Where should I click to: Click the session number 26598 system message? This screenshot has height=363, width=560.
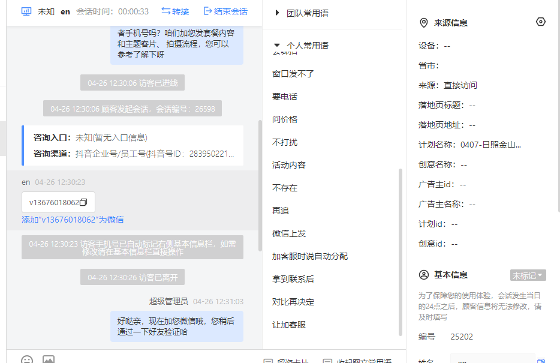(x=133, y=109)
